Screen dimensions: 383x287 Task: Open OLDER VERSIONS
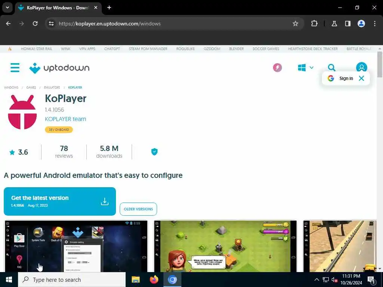(x=138, y=209)
